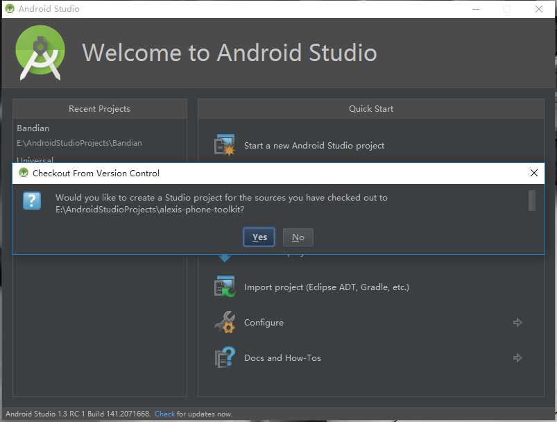Close the Checkout From Version Control dialog

tap(533, 173)
